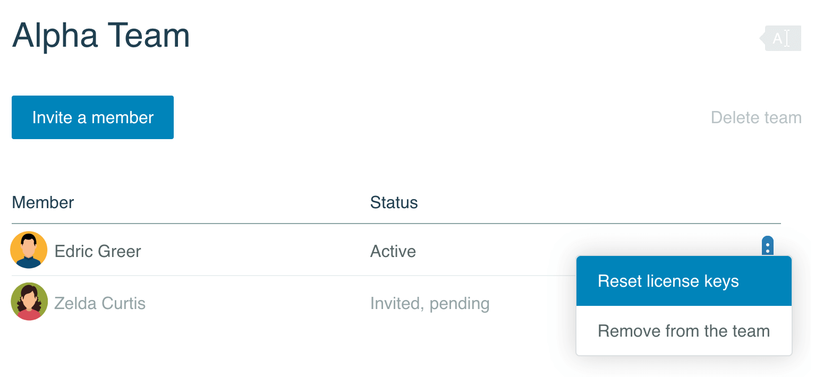Select the Edric Greer member name

pos(98,251)
